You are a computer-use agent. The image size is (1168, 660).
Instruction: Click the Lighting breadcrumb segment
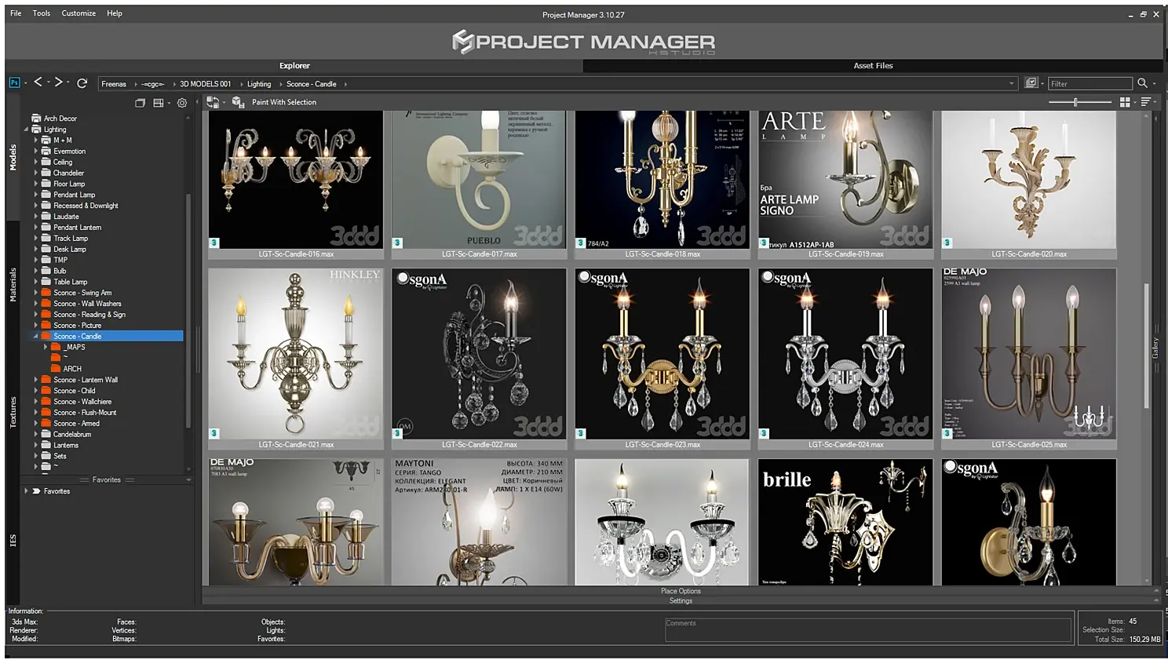point(259,84)
